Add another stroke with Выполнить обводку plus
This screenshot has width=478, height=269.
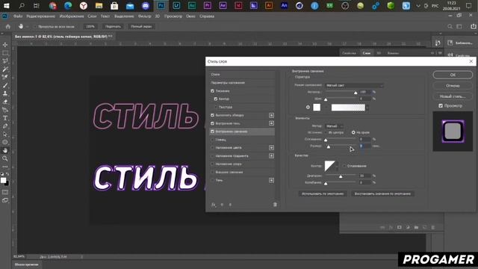pyautogui.click(x=271, y=115)
